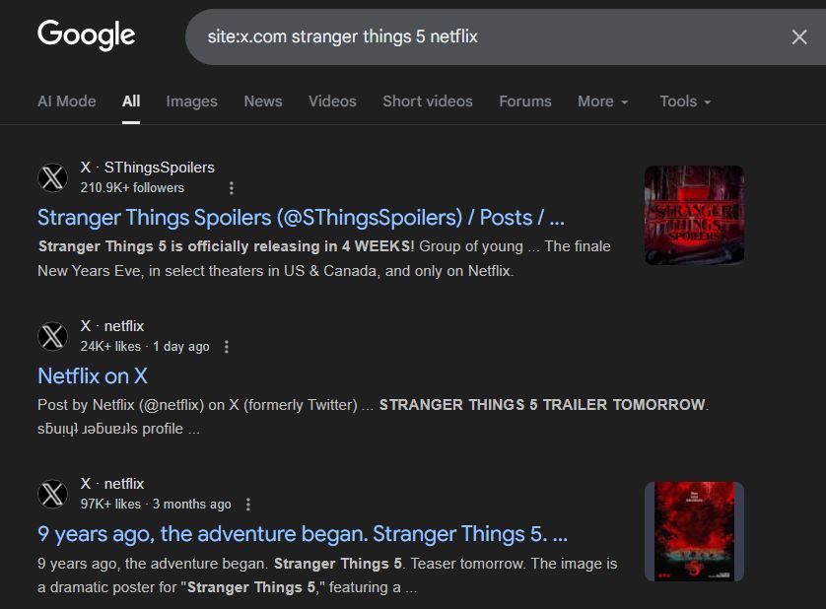
Task: Open the Images tab
Action: (192, 101)
